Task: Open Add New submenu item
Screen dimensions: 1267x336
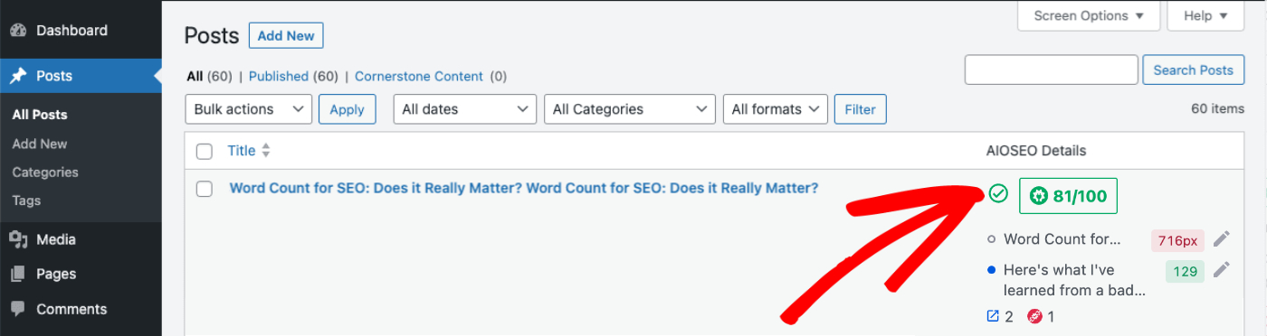Action: 40,144
